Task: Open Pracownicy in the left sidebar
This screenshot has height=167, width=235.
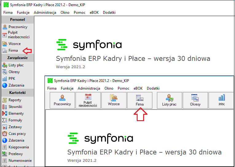Action: point(15,27)
